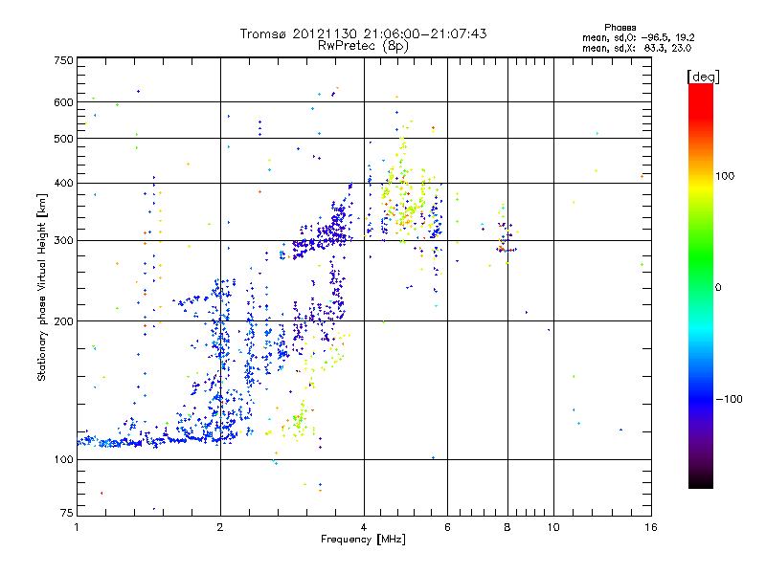Screen dimensions: 766x574
Task: Click the x-axis tick label '6'
Action: [447, 527]
